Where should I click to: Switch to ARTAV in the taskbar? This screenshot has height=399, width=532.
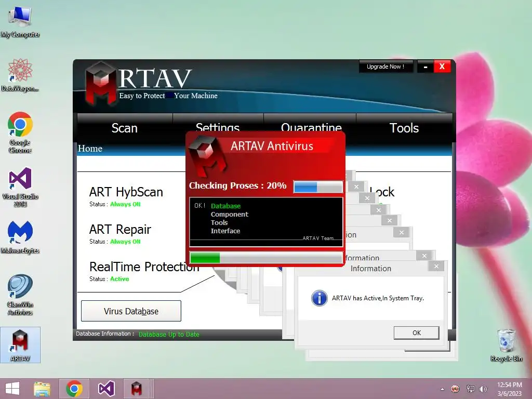click(137, 389)
